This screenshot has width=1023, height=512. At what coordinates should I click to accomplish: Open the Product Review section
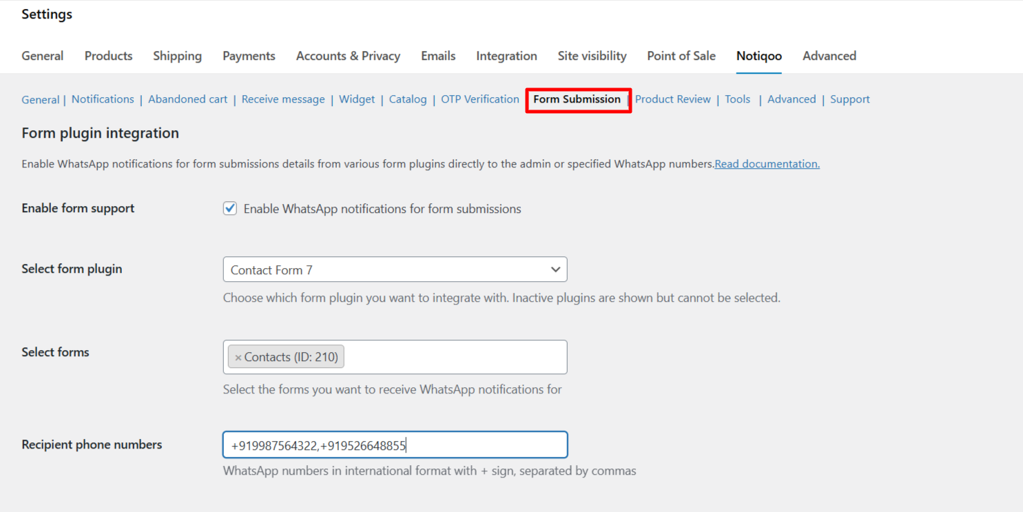click(672, 99)
